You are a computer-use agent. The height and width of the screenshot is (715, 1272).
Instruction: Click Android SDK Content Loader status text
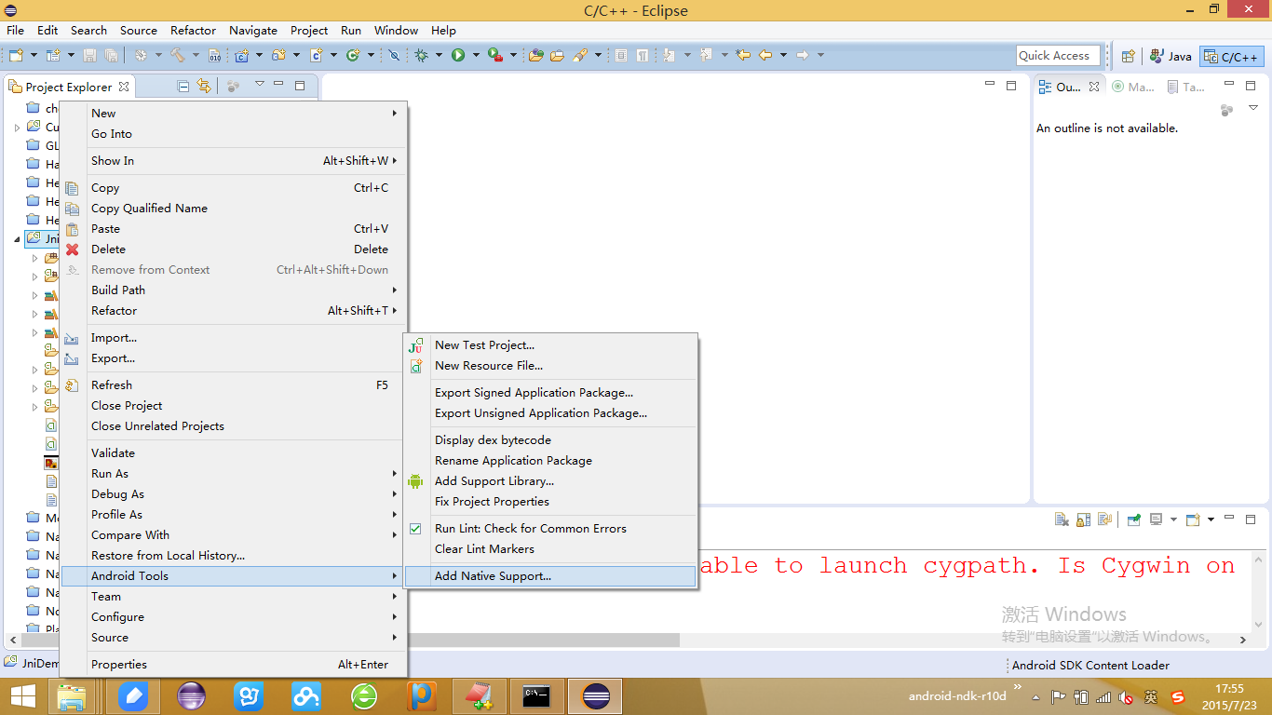(1090, 665)
